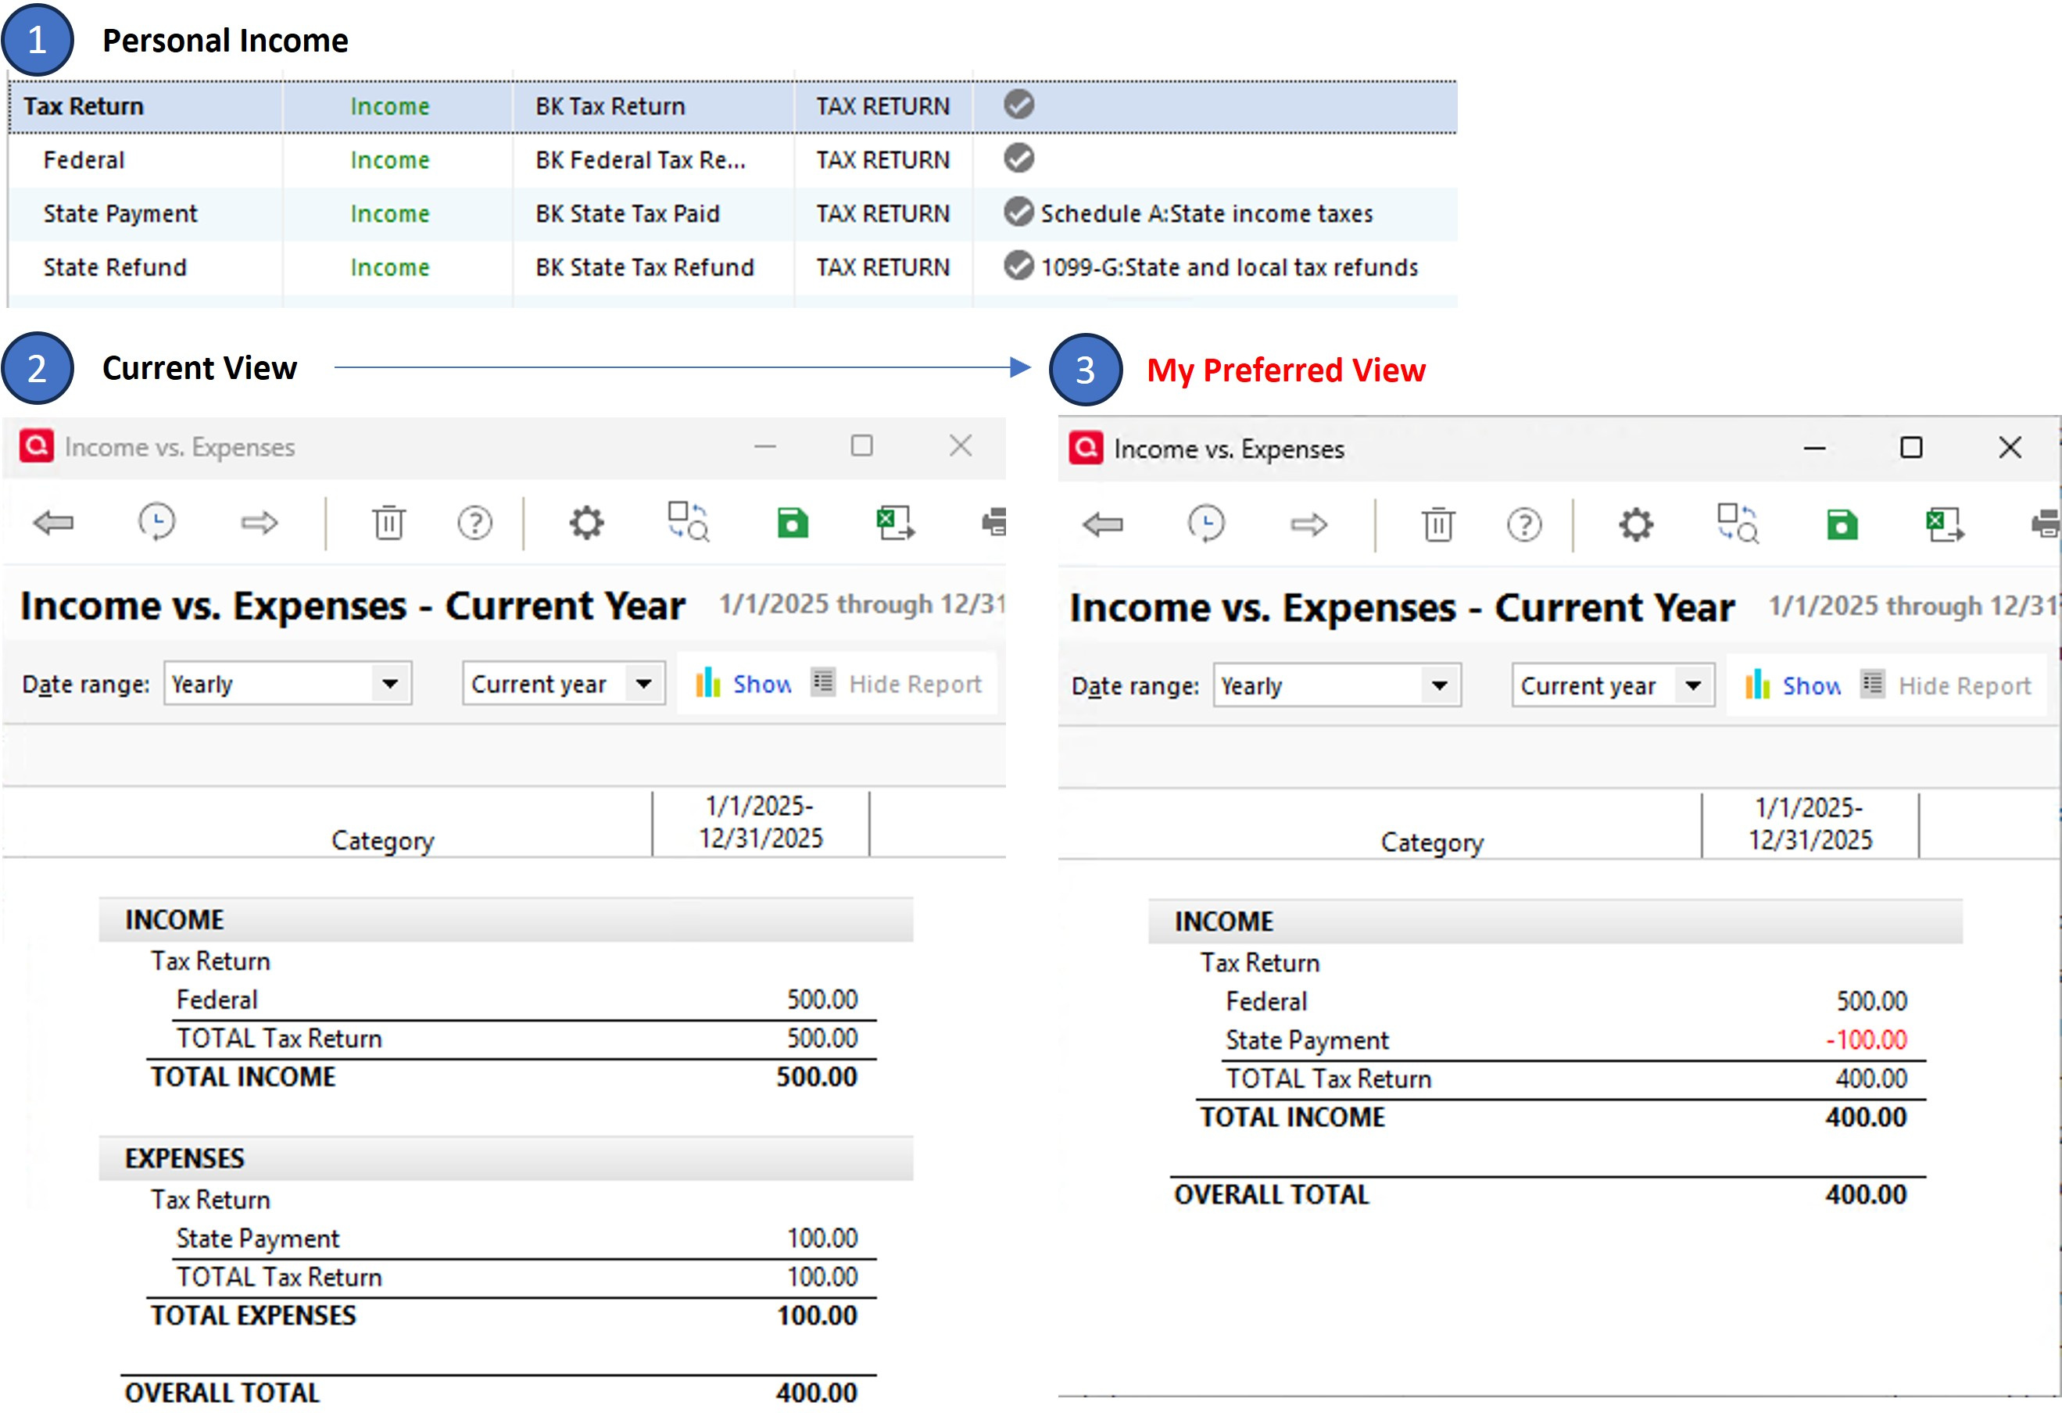Viewport: 2062px width, 1413px height.
Task: Open the Yearly date range dropdown in right window
Action: (x=1439, y=685)
